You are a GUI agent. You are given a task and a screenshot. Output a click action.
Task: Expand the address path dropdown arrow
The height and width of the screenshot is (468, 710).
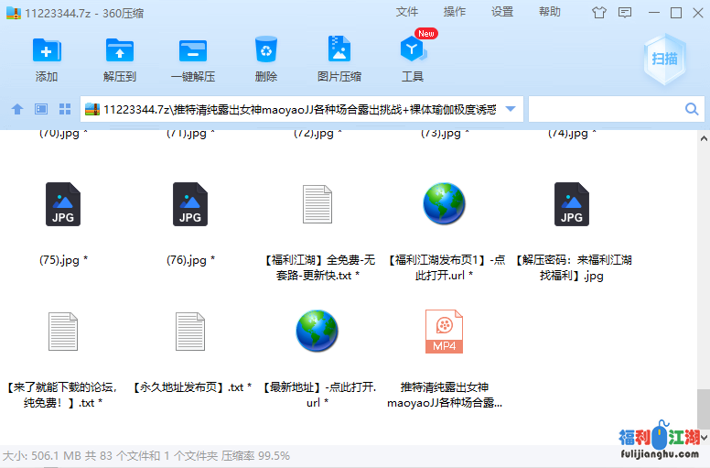[x=511, y=109]
